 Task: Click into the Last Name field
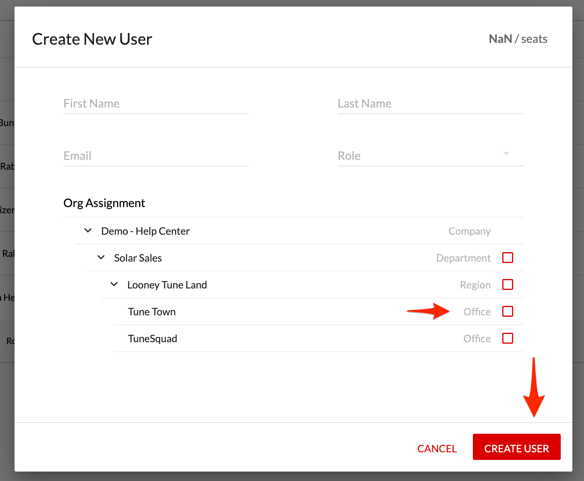click(430, 104)
